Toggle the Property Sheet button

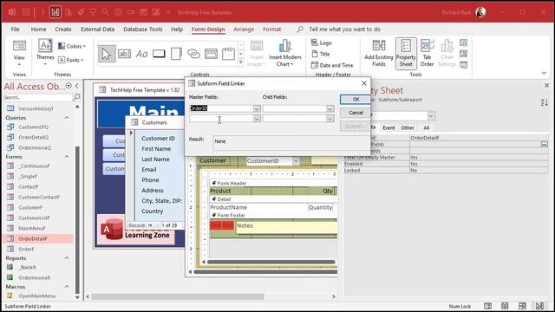[406, 53]
